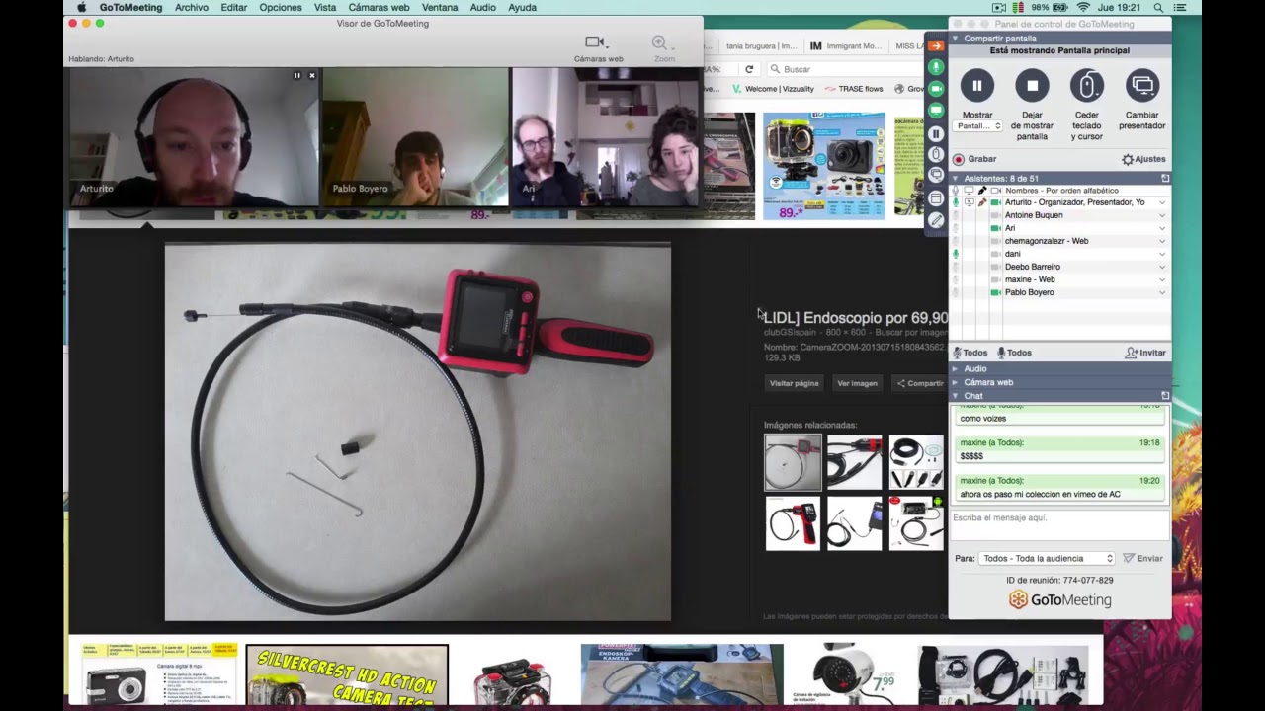Sort attendees by Nombres - Por orden alfabético
Image resolution: width=1265 pixels, height=711 pixels.
1061,191
